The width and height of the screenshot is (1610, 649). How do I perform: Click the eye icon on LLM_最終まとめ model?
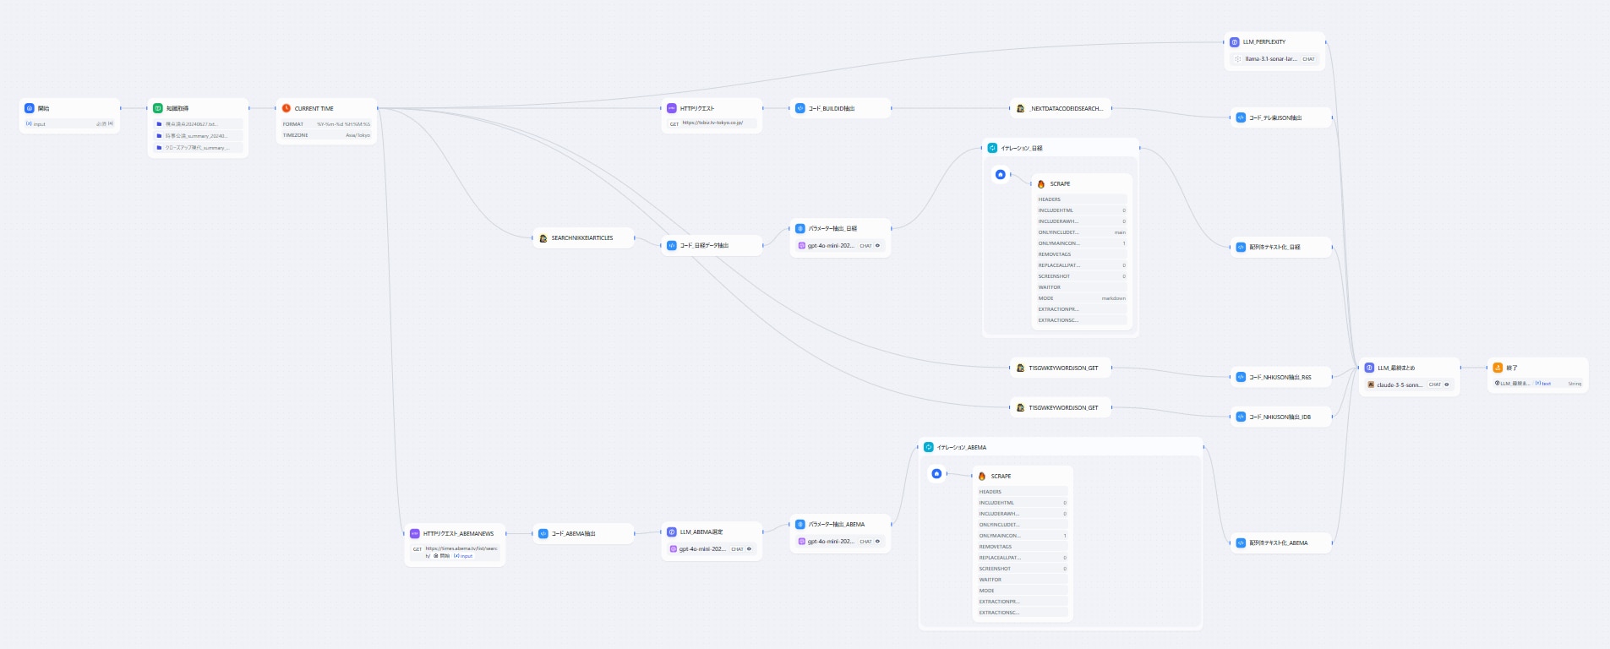click(x=1447, y=384)
